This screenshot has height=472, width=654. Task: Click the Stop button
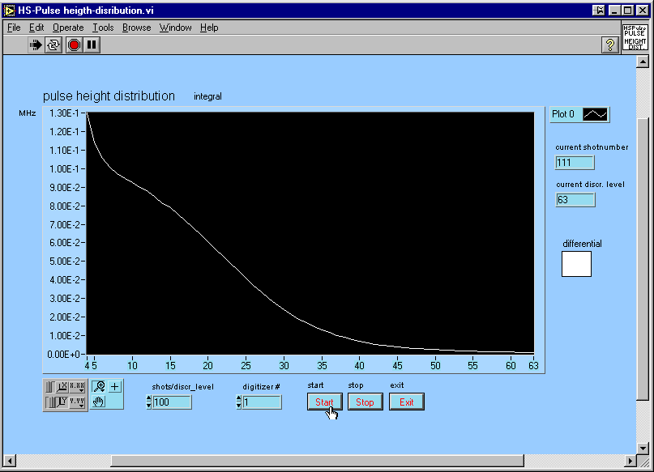coord(365,402)
